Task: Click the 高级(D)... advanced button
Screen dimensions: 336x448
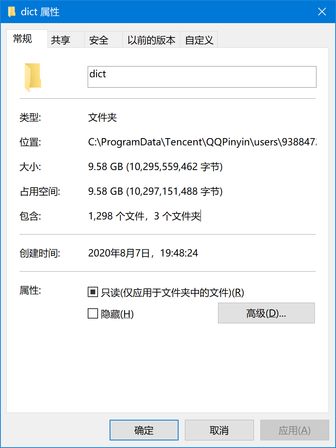Action: coord(266,313)
